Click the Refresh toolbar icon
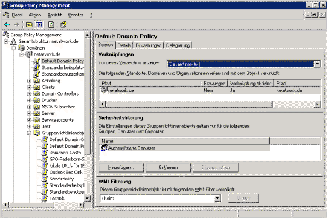 [x=51, y=25]
